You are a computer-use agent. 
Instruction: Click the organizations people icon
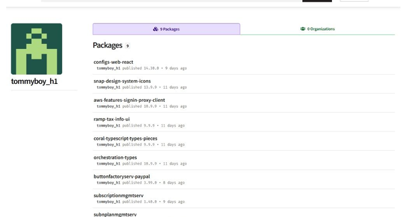pyautogui.click(x=303, y=29)
